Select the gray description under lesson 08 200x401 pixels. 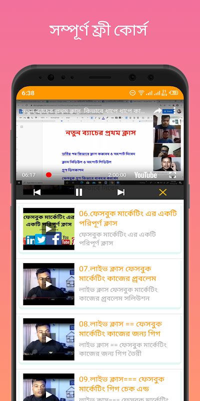(x=122, y=349)
